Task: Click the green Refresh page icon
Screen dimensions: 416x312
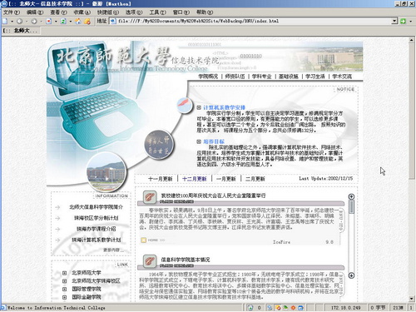Action: 63,21
